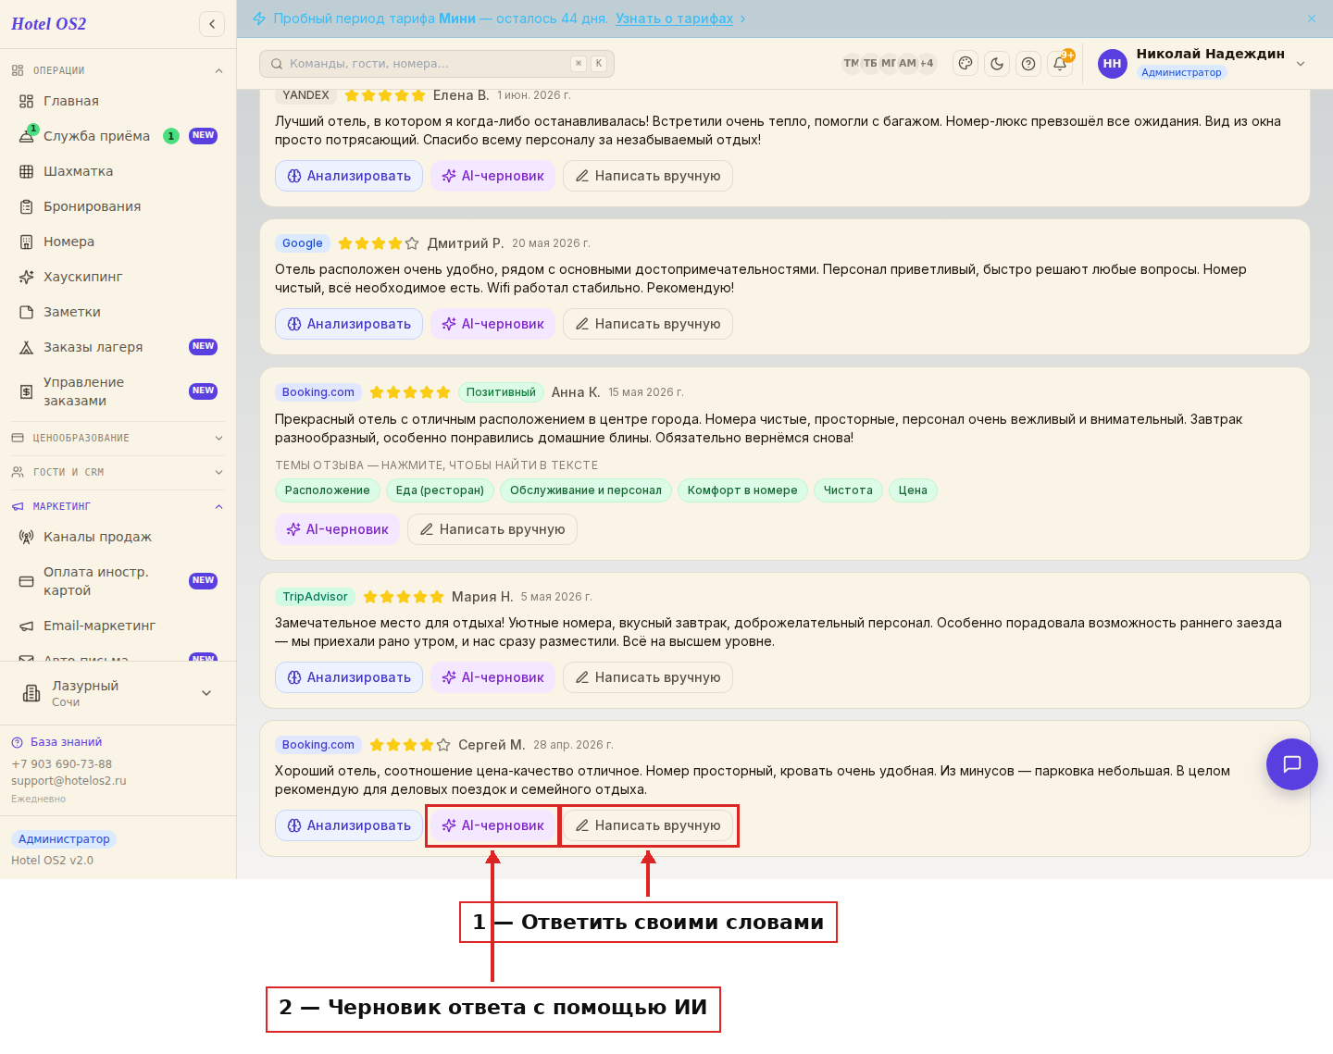Image resolution: width=1333 pixels, height=1054 pixels.
Task: Open Служба приёма section
Action: coord(118,136)
